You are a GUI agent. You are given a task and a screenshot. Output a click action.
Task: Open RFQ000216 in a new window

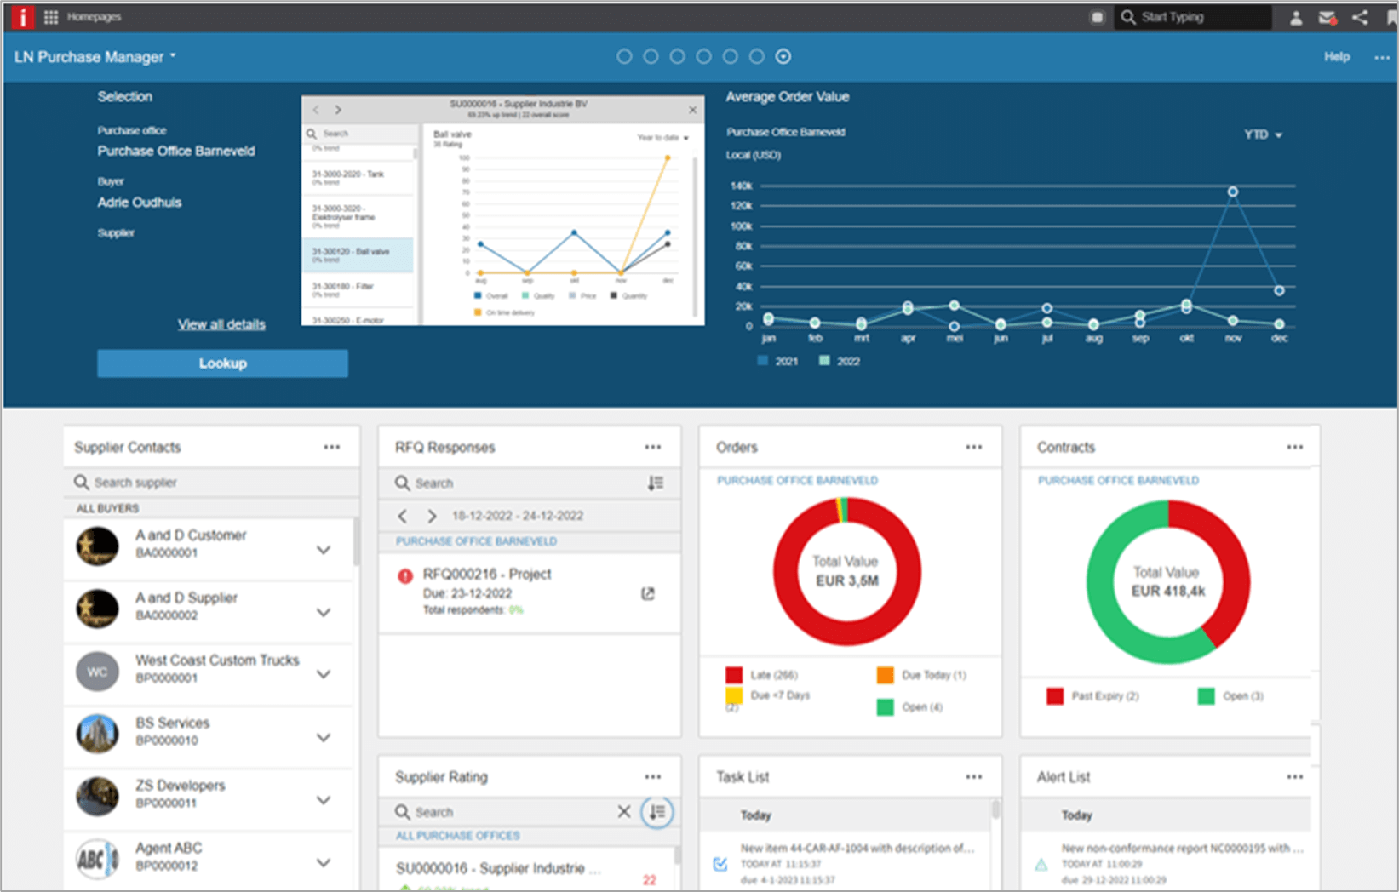(x=648, y=592)
